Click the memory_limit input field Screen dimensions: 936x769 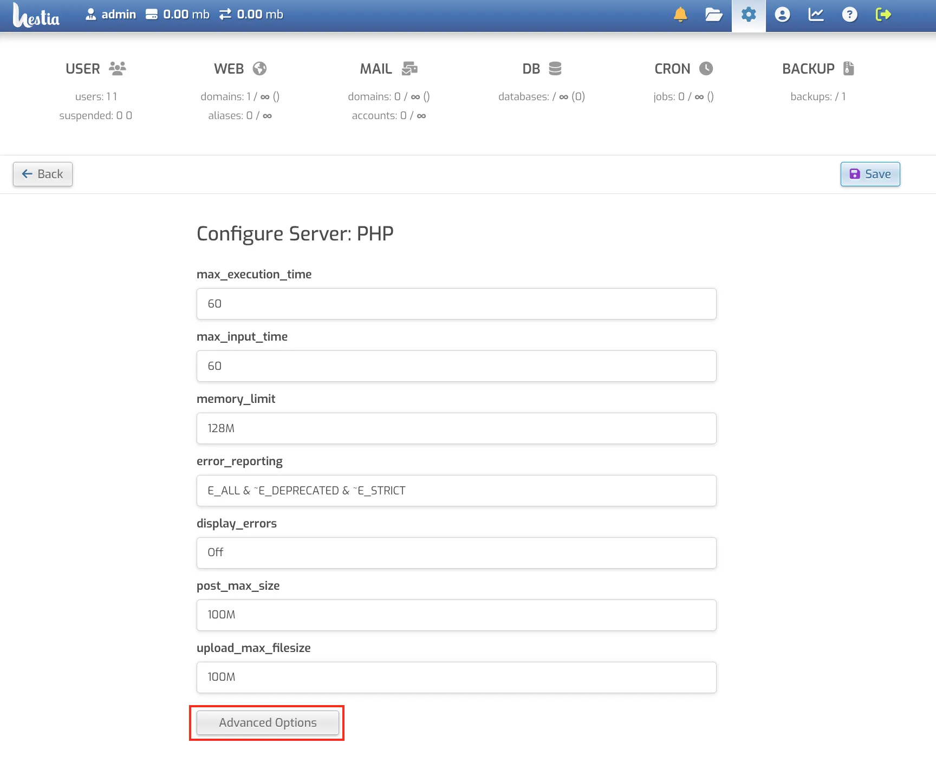456,428
